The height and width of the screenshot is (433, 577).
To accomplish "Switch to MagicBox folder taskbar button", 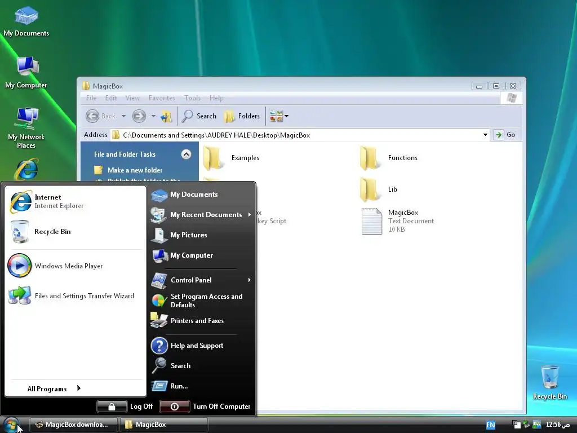I will click(164, 425).
